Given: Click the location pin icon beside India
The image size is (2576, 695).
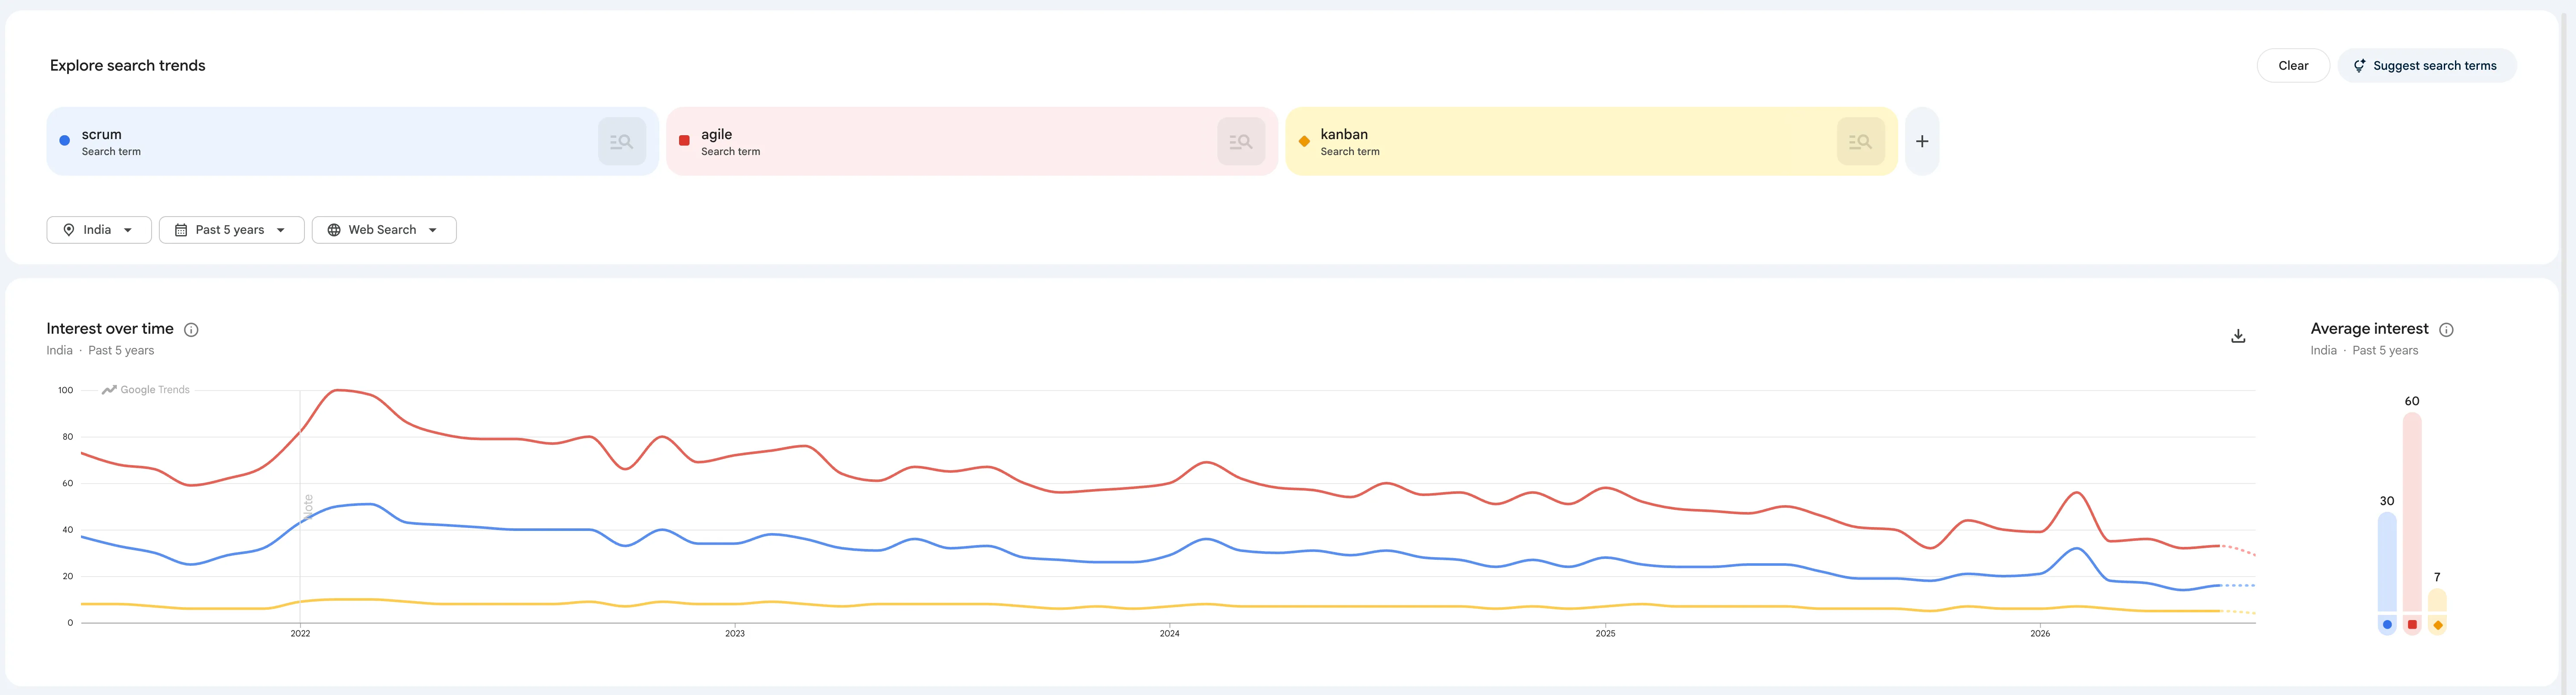Looking at the screenshot, I should [69, 230].
